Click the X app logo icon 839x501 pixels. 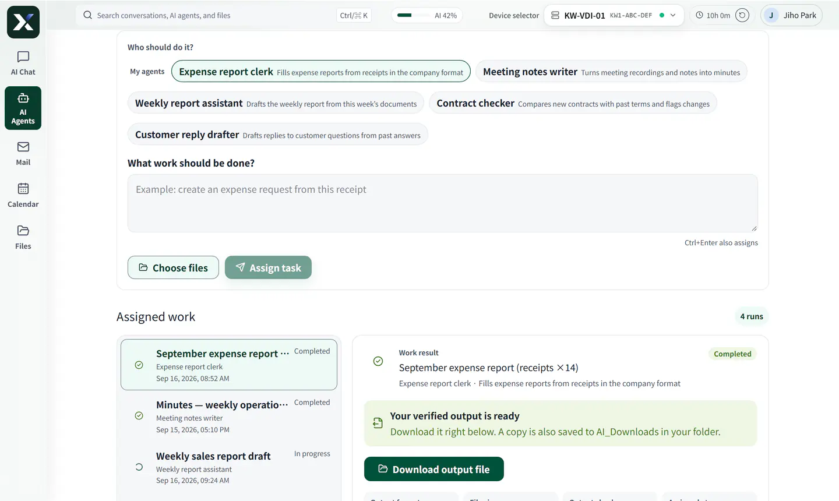coord(23,22)
